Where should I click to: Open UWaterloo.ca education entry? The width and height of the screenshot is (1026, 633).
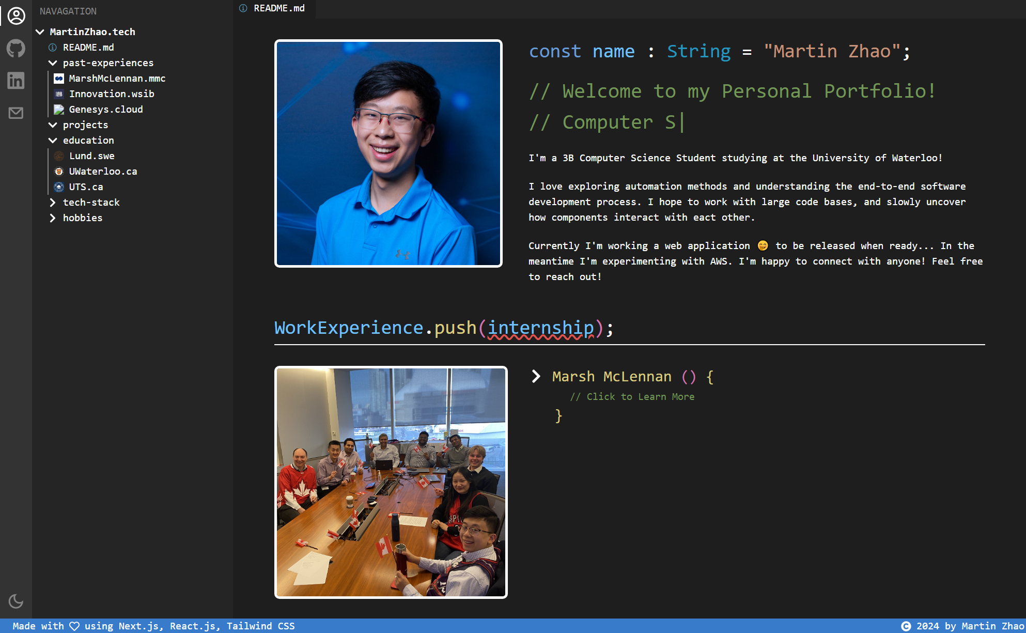click(x=103, y=172)
